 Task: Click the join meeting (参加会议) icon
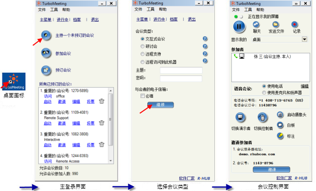[46, 53]
